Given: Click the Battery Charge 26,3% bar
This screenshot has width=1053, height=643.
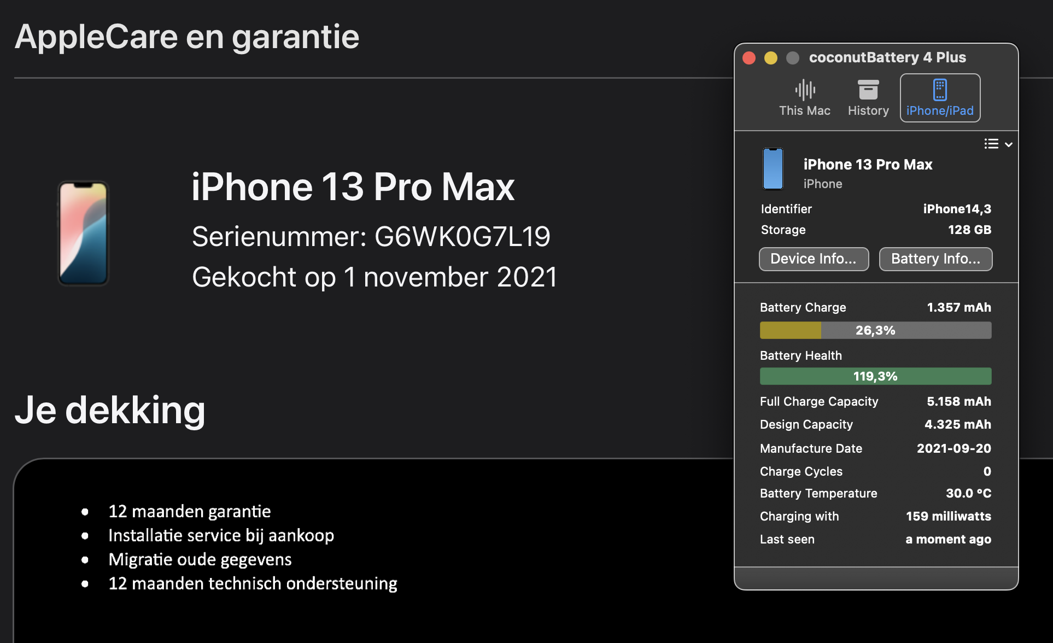Looking at the screenshot, I should pos(875,330).
